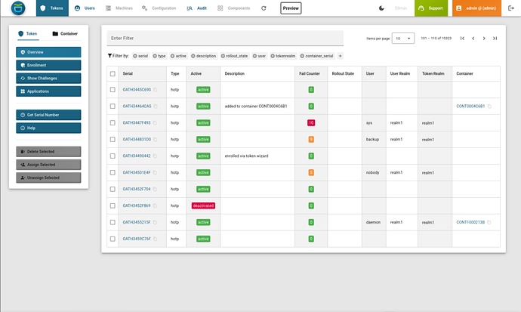The width and height of the screenshot is (521, 312).
Task: Open the Users tab in the navigation
Action: coord(85,8)
